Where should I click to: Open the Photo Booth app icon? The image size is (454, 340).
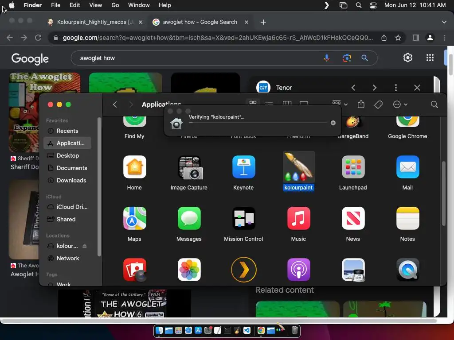134,270
